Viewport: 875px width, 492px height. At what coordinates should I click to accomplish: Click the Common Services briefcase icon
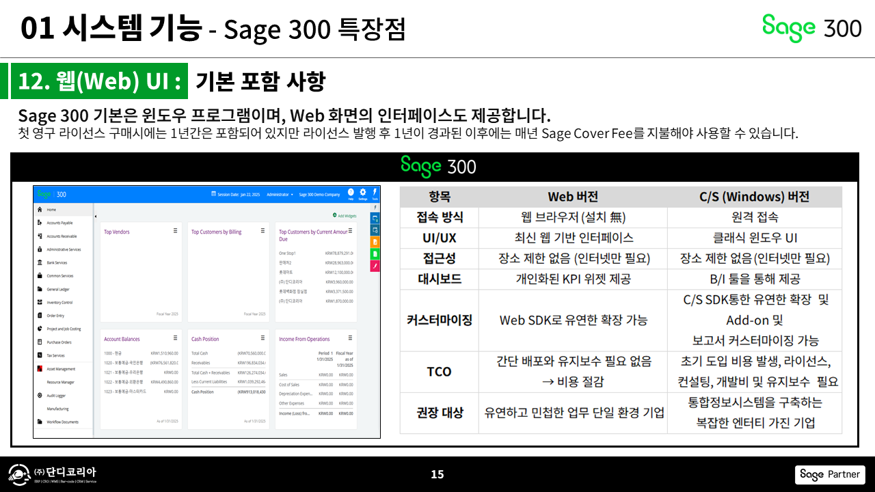coord(40,275)
